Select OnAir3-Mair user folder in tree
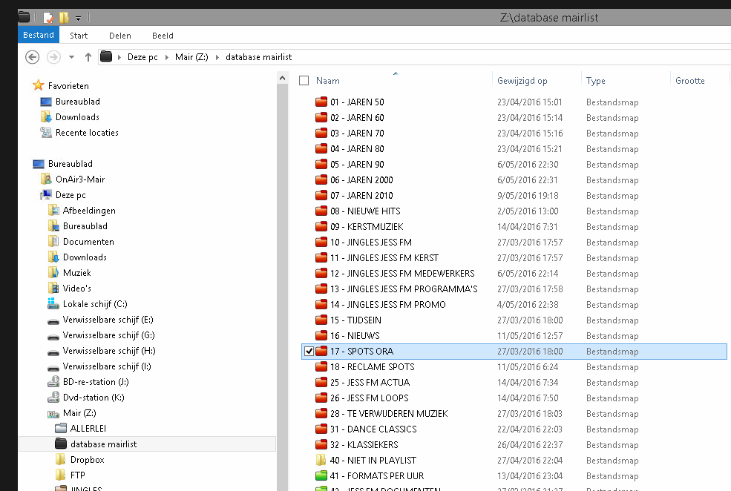The width and height of the screenshot is (731, 491). tap(46, 179)
